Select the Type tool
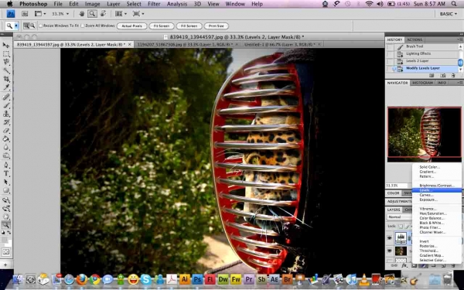 [x=6, y=173]
